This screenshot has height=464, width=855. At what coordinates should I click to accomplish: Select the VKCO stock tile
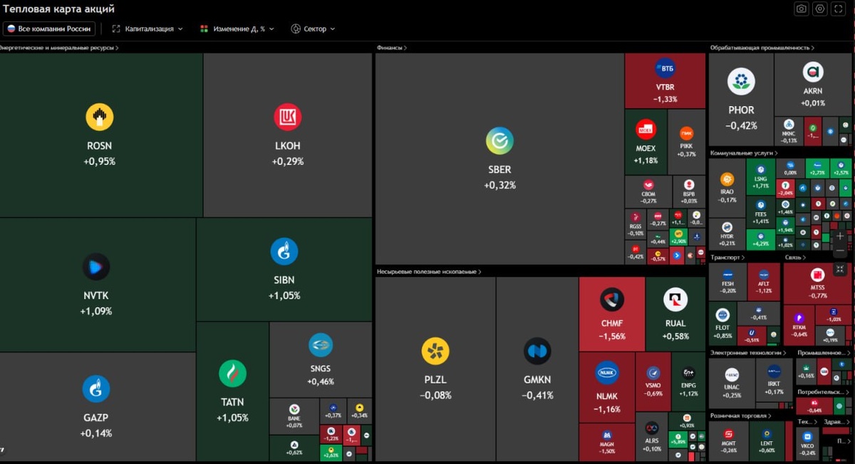pos(807,444)
